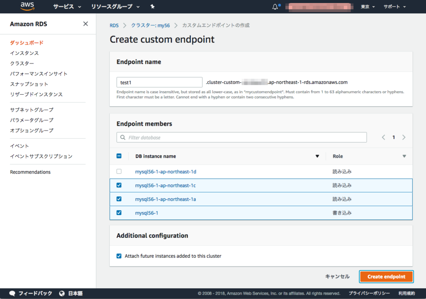This screenshot has width=426, height=299.
Task: Check the mysql56-1-ap-northeast-1d row checkbox
Action: click(x=119, y=171)
